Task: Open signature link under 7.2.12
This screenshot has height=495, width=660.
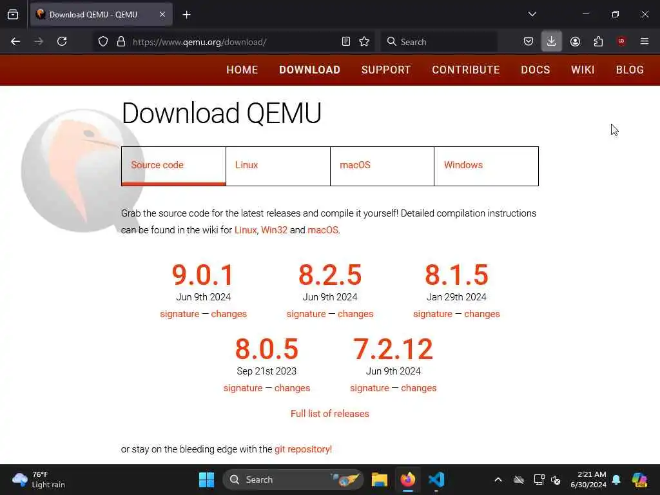Action: coord(369,388)
